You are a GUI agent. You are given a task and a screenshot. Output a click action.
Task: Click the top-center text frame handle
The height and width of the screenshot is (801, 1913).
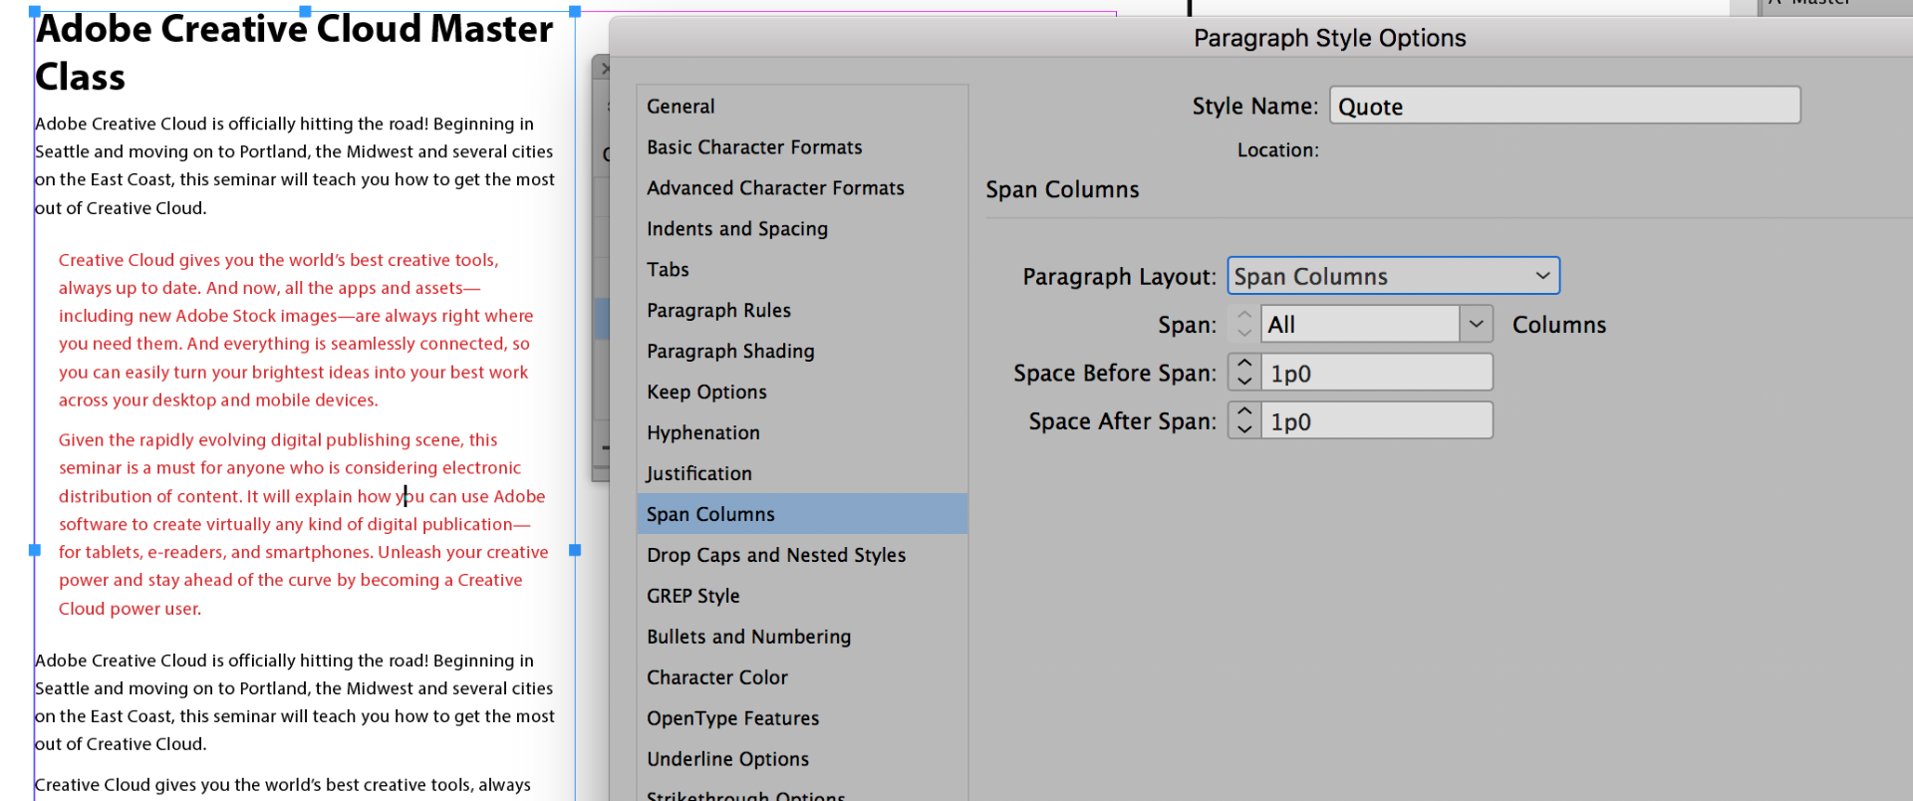(x=305, y=12)
